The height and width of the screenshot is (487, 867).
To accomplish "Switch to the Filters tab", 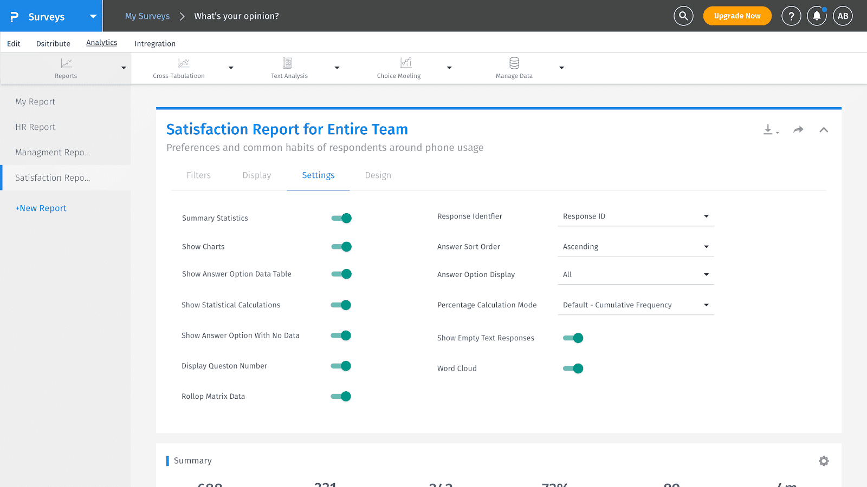I will pos(199,175).
